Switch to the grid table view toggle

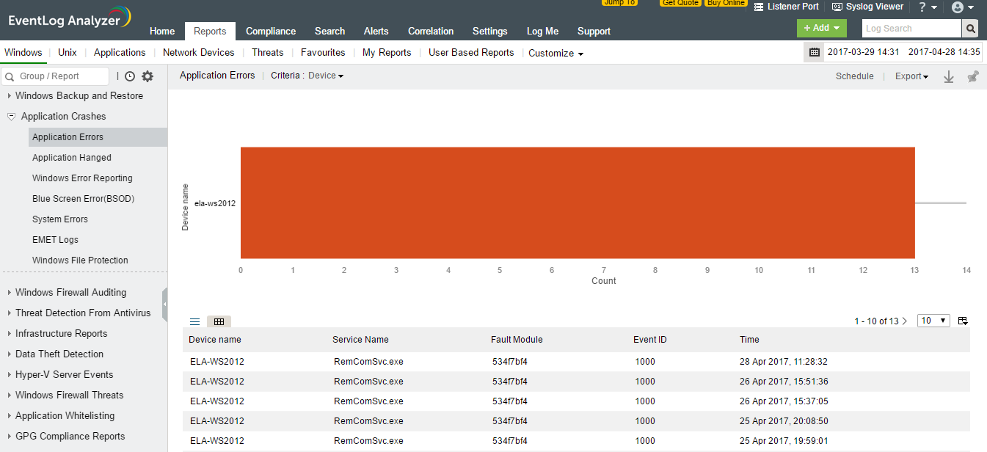219,321
